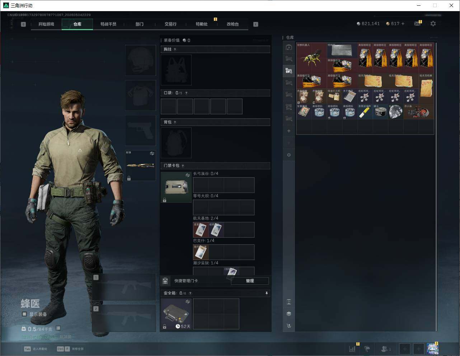Viewport: 460px width, 356px height.
Task: Open the flag icon in bottom bar
Action: coord(367,348)
